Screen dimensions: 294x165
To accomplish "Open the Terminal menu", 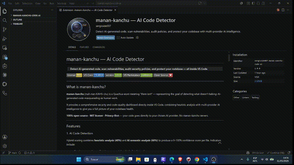I will 61,3.
